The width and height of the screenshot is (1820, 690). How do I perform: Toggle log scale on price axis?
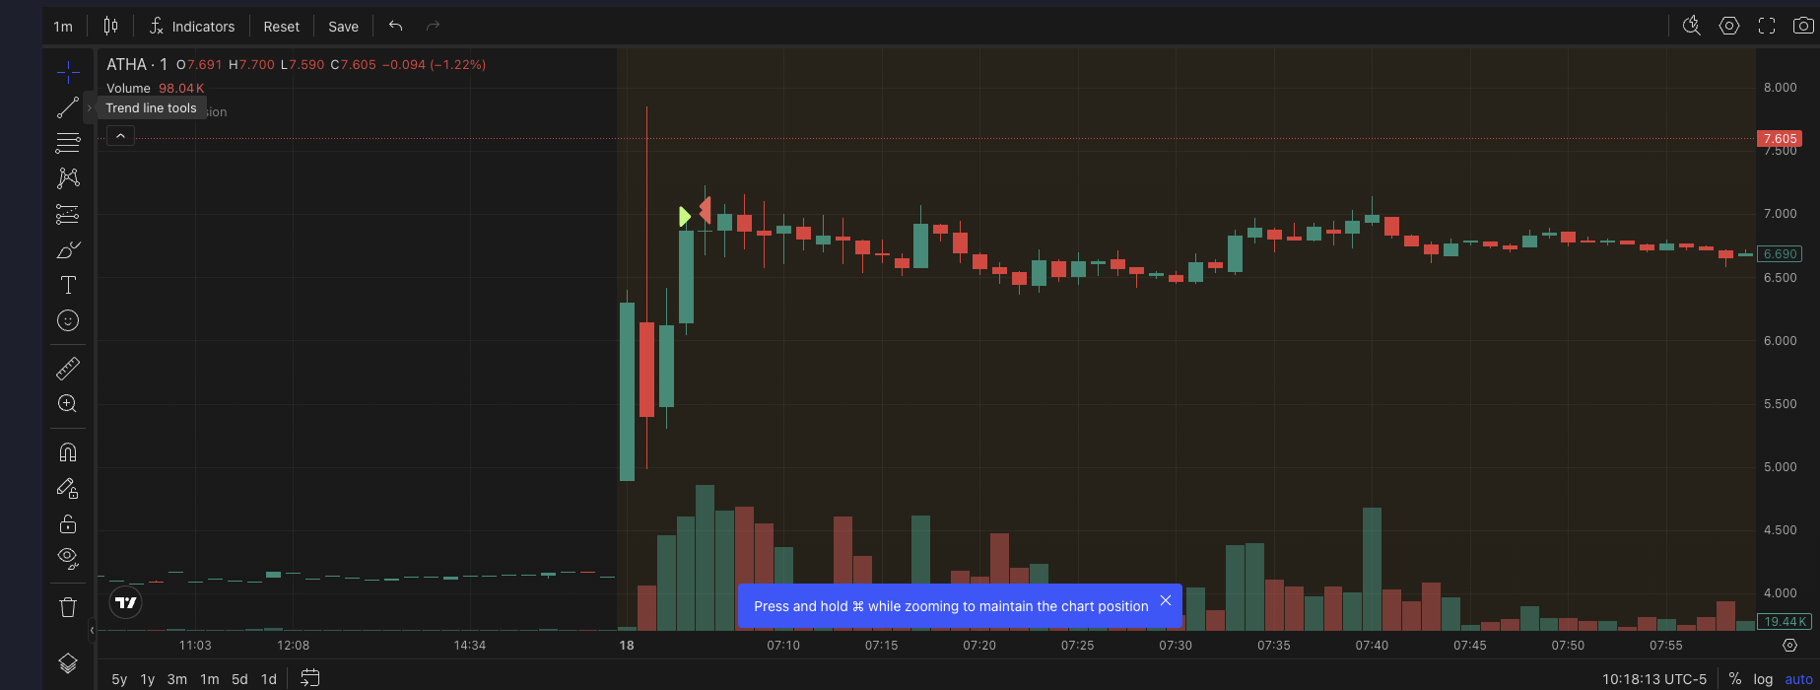point(1763,679)
